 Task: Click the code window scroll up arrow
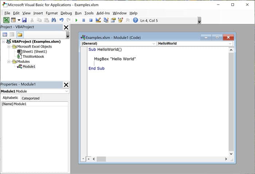tap(231, 50)
